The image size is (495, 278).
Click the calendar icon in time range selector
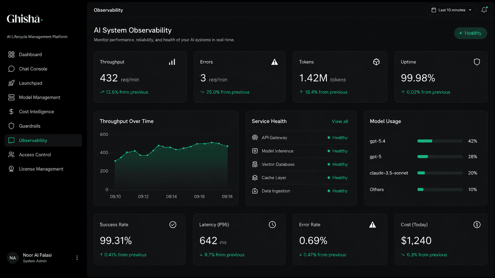tap(434, 10)
